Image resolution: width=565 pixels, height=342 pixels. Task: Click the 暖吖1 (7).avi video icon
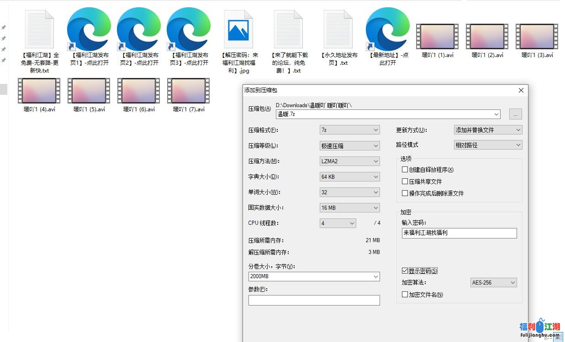(x=188, y=91)
